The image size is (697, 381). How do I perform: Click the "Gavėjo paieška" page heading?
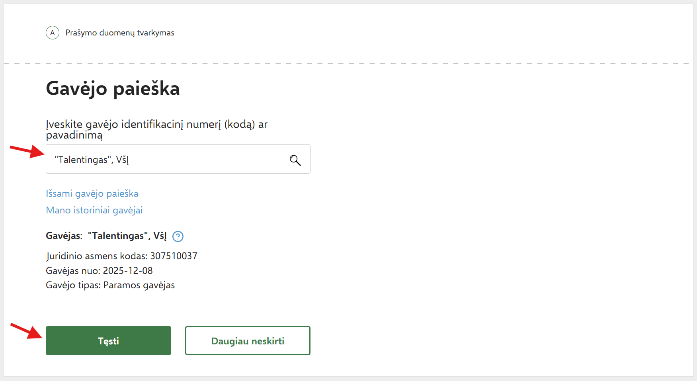pyautogui.click(x=113, y=88)
